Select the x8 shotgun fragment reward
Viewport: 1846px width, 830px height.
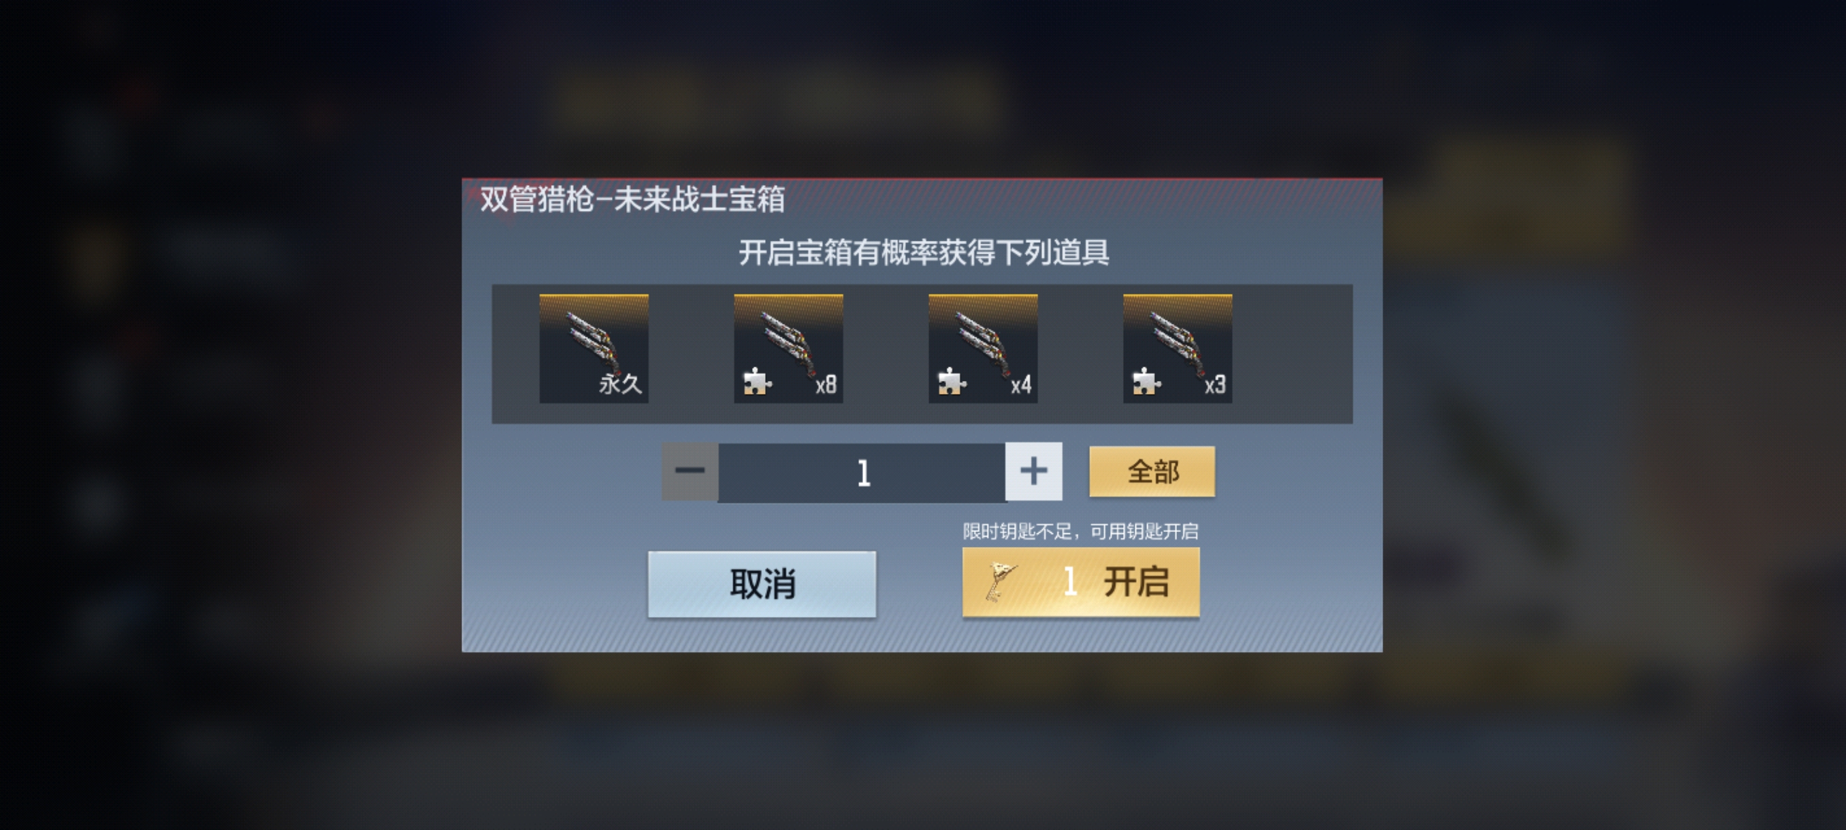pos(788,348)
